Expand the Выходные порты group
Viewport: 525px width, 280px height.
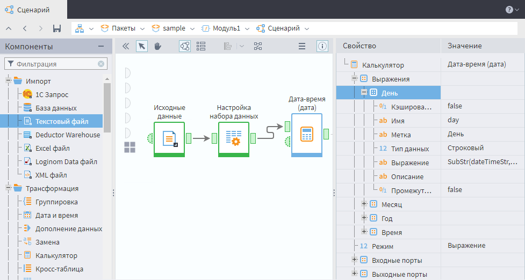tap(355, 274)
